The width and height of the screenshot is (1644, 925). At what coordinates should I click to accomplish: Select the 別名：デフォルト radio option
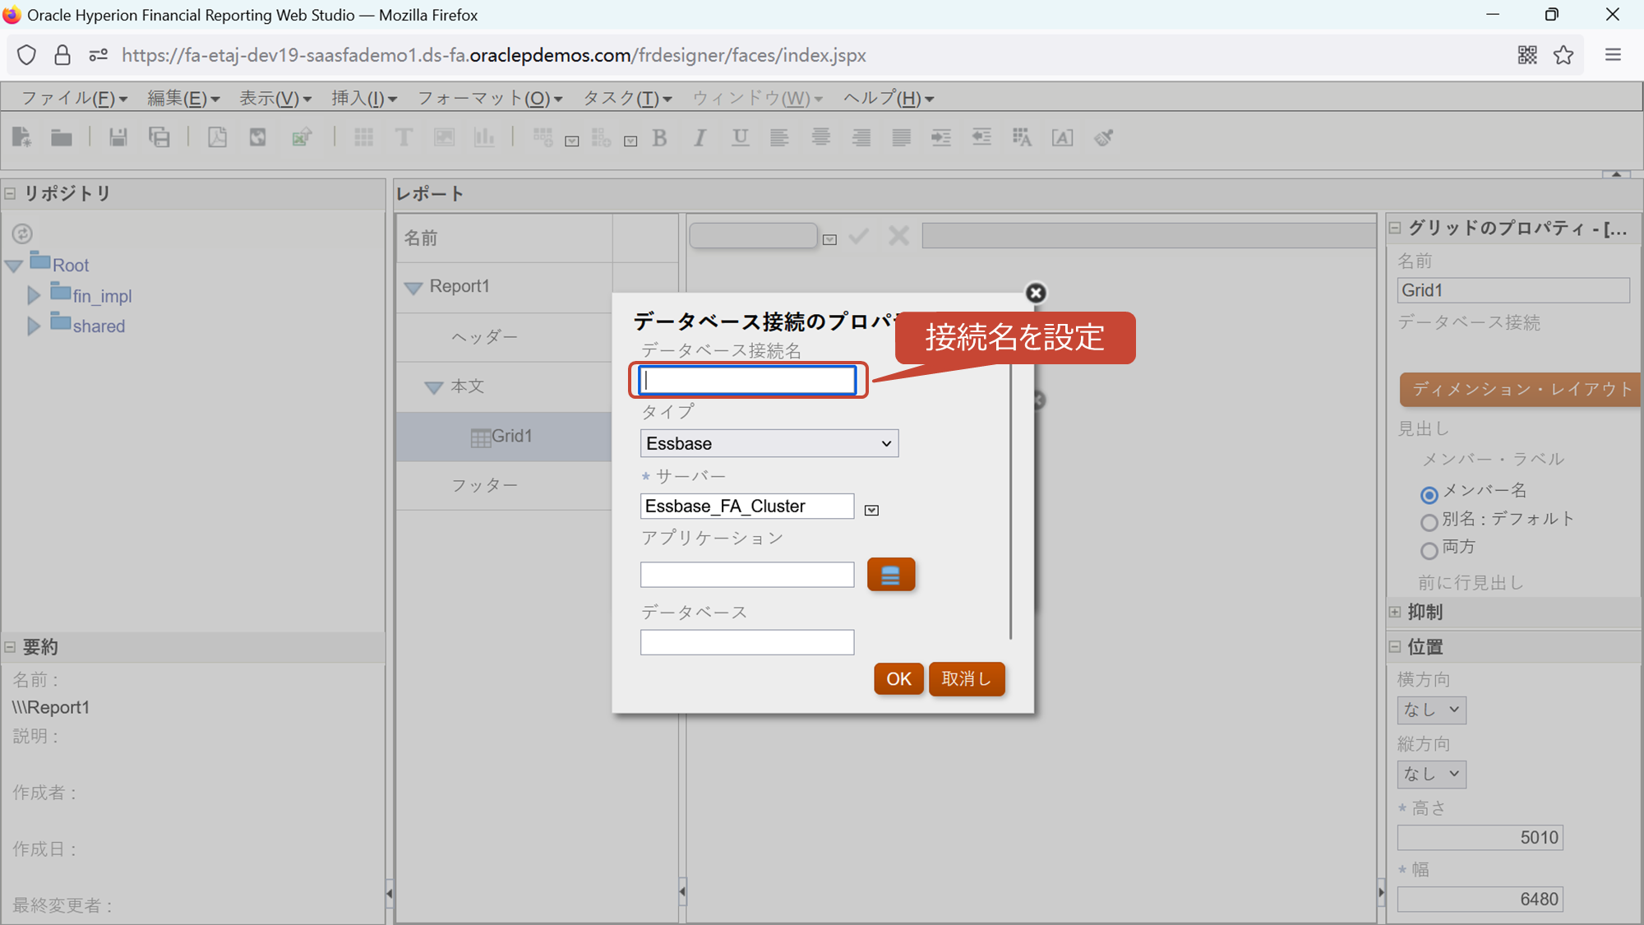(x=1429, y=522)
